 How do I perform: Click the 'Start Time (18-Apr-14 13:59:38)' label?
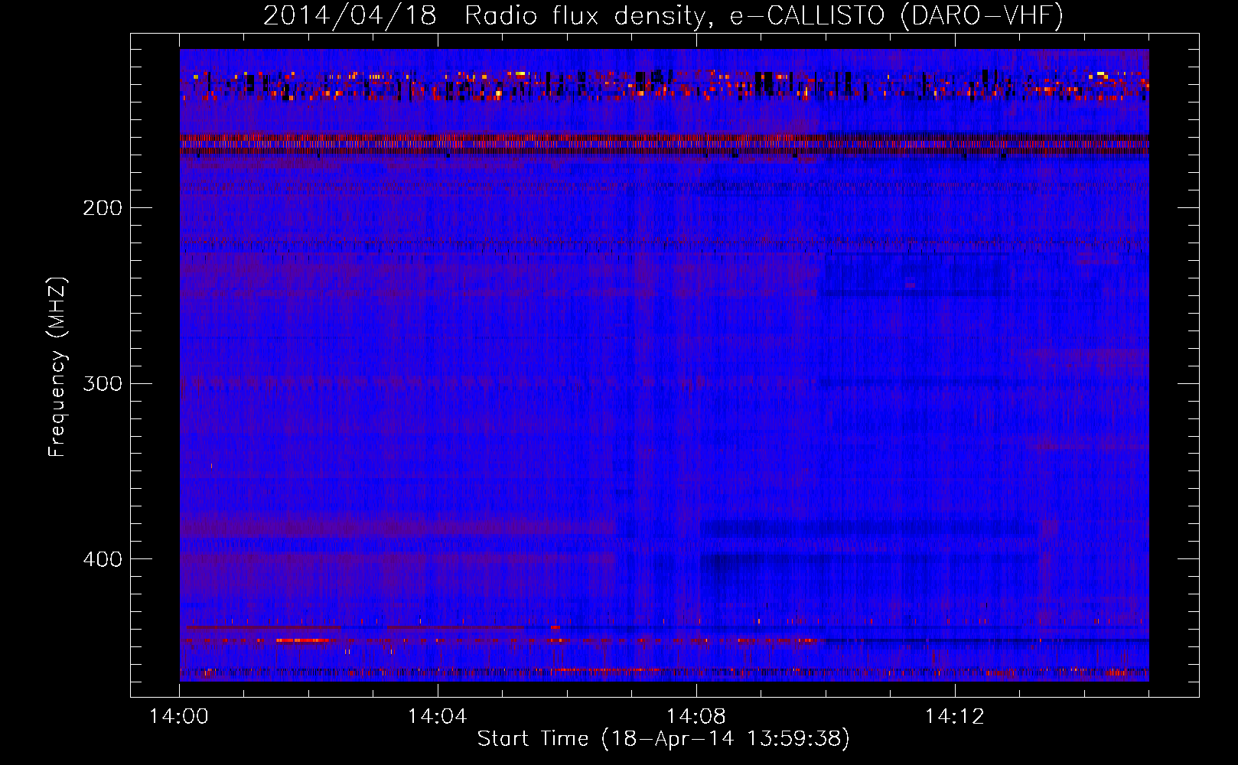[x=663, y=739]
